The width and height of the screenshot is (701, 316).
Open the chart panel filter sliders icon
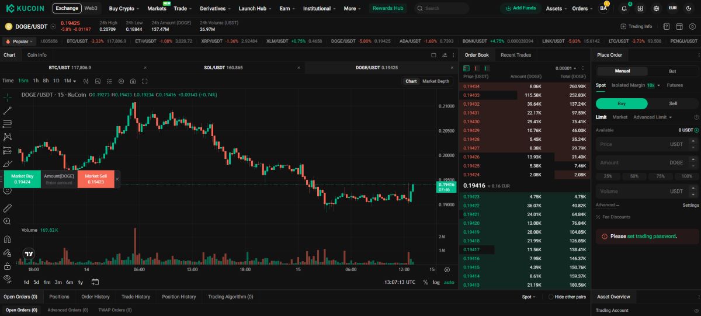click(x=445, y=55)
